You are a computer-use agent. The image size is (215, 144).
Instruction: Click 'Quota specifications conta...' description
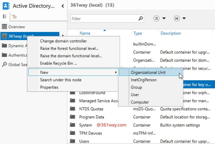(x=185, y=109)
